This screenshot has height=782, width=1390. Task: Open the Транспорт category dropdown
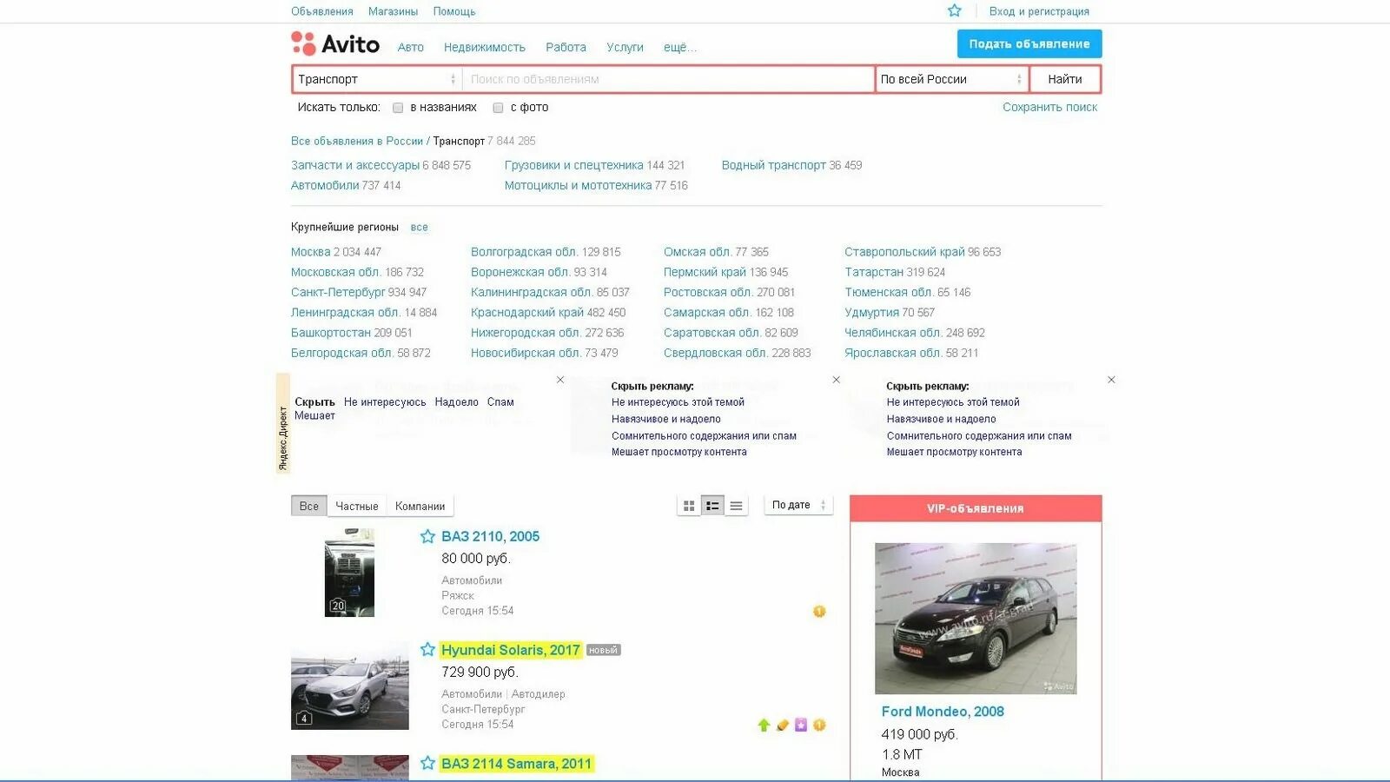(377, 79)
